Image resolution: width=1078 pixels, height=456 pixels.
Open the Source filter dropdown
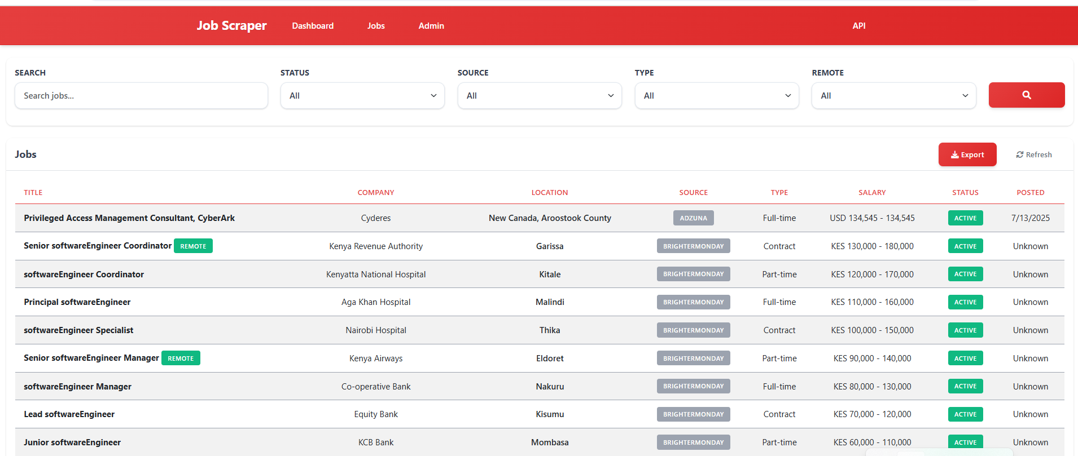(x=540, y=96)
